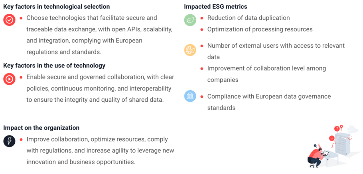363x174 pixels.
Task: Click the 'Enable secure and governed collaboration' paragraph
Action: tap(100, 89)
